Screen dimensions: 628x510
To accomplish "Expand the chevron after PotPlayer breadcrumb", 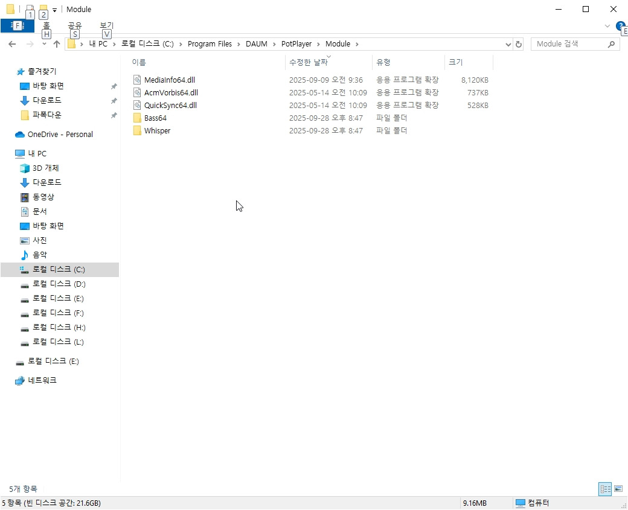I will [318, 44].
